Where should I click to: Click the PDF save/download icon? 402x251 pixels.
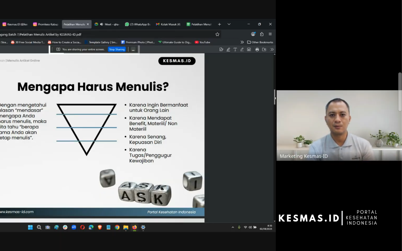click(x=264, y=50)
